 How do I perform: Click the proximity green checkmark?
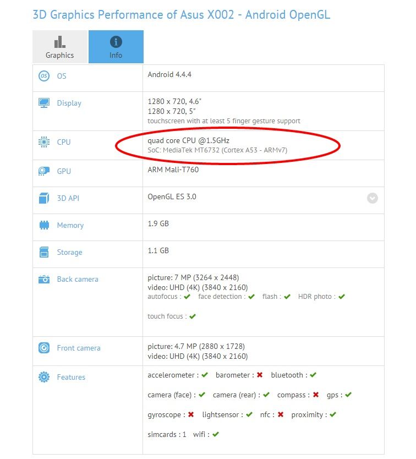333,414
